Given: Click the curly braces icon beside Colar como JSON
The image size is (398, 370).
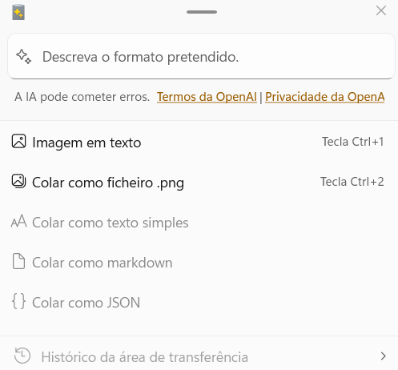Looking at the screenshot, I should [x=18, y=301].
